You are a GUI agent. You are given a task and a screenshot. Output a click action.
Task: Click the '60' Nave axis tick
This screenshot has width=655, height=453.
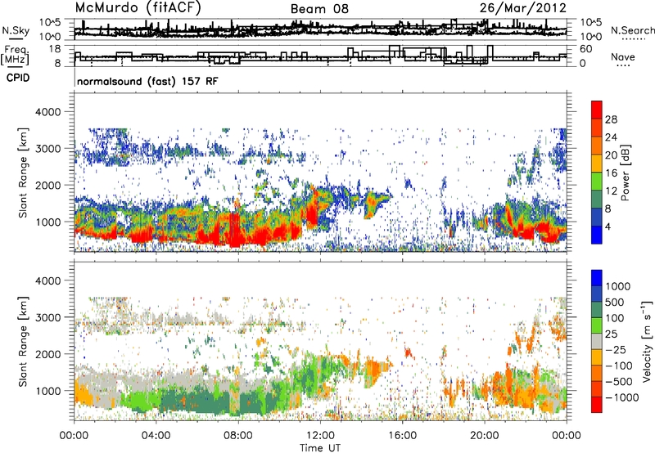(586, 49)
